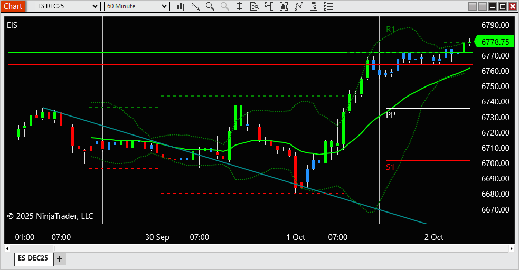Image resolution: width=519 pixels, height=270 pixels.
Task: Click the R1 pivot label
Action: [x=391, y=30]
